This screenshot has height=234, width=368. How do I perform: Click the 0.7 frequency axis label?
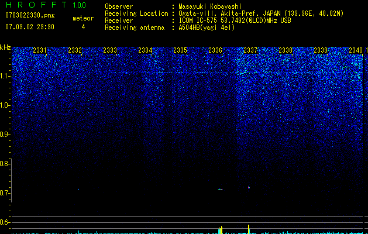pyautogui.click(x=5, y=193)
